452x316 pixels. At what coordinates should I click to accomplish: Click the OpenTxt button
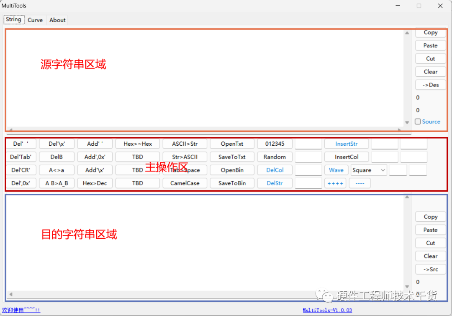tap(232, 144)
